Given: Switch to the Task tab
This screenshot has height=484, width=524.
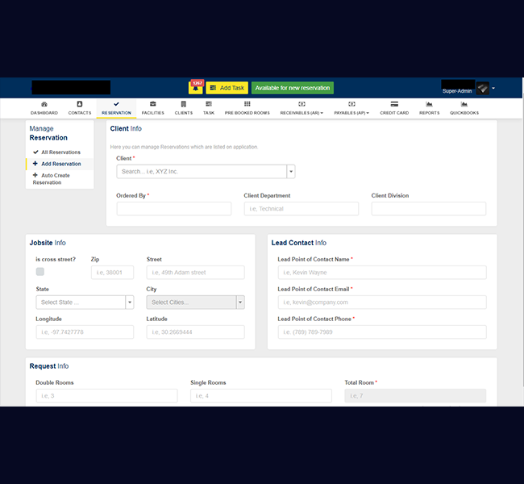Looking at the screenshot, I should tap(209, 108).
